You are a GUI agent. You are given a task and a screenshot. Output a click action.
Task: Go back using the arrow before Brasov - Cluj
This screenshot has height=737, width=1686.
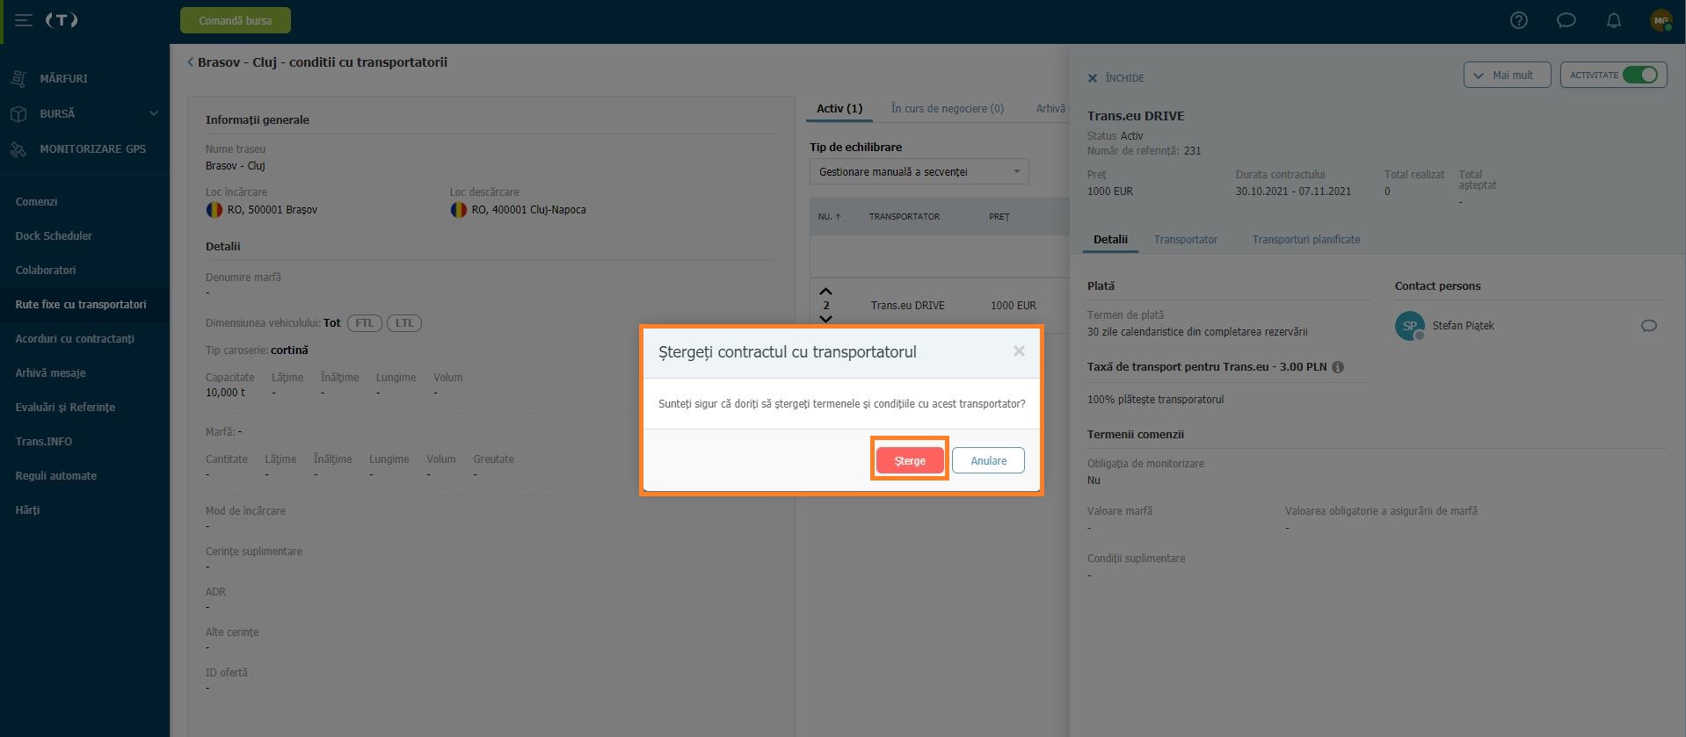[190, 62]
